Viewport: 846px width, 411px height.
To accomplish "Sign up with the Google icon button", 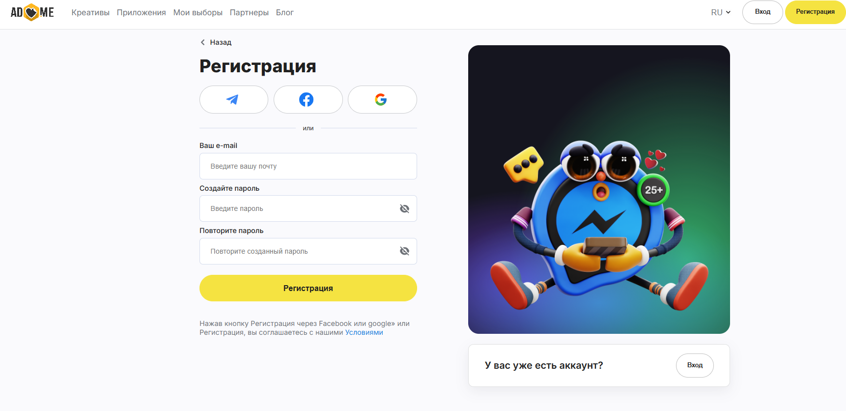I will click(382, 100).
